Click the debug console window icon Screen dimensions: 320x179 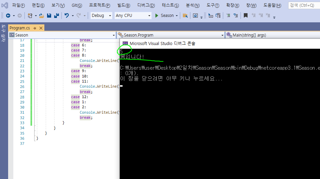(125, 43)
